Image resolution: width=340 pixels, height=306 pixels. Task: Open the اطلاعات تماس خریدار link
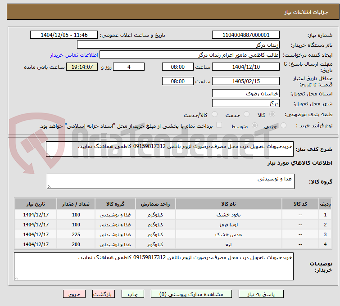74,55
